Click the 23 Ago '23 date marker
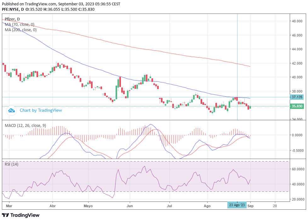The image size is (308, 221). 237,205
